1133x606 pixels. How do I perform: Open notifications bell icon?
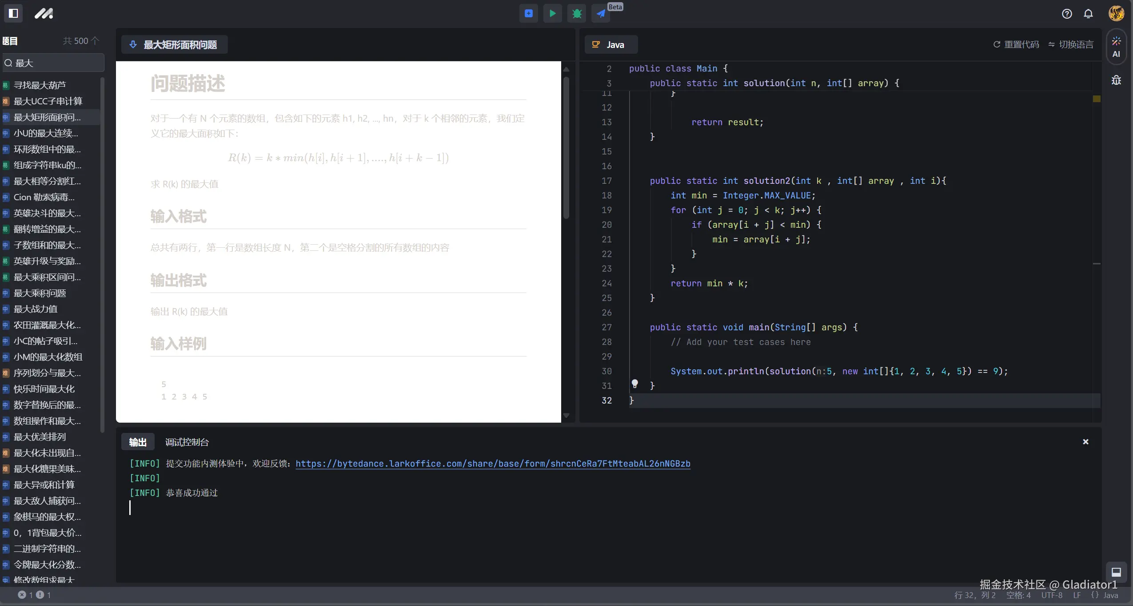click(x=1088, y=14)
